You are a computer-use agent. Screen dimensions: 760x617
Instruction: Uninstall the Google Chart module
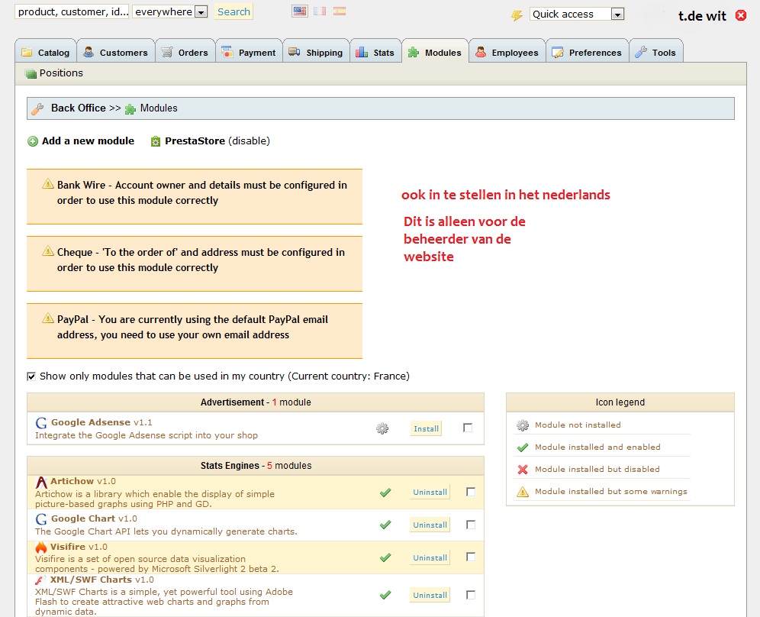[x=430, y=525]
